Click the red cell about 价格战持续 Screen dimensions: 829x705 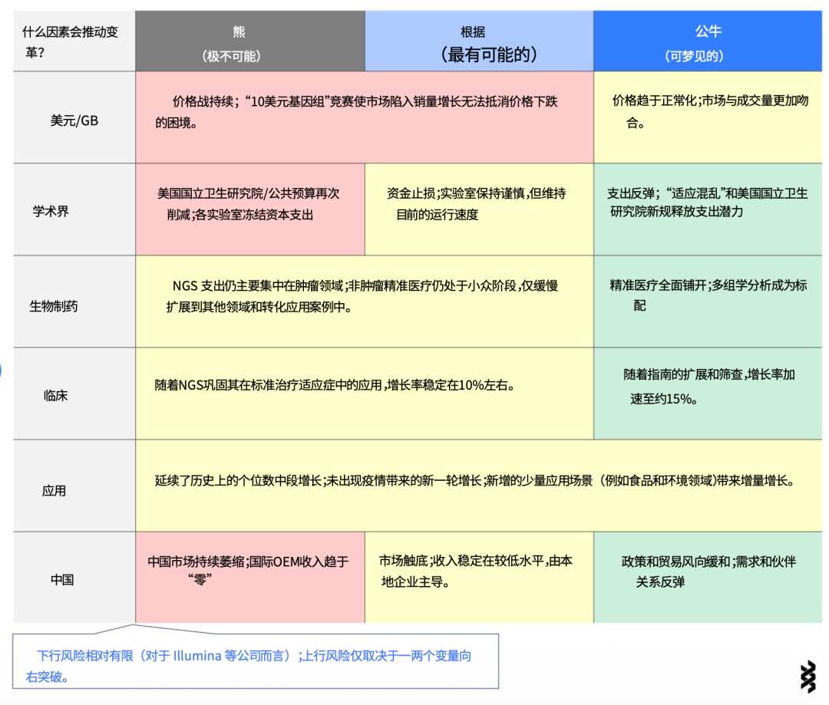[365, 118]
